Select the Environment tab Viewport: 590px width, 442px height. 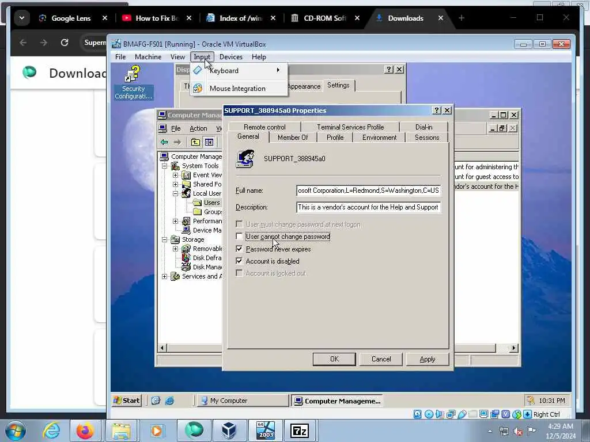[379, 138]
